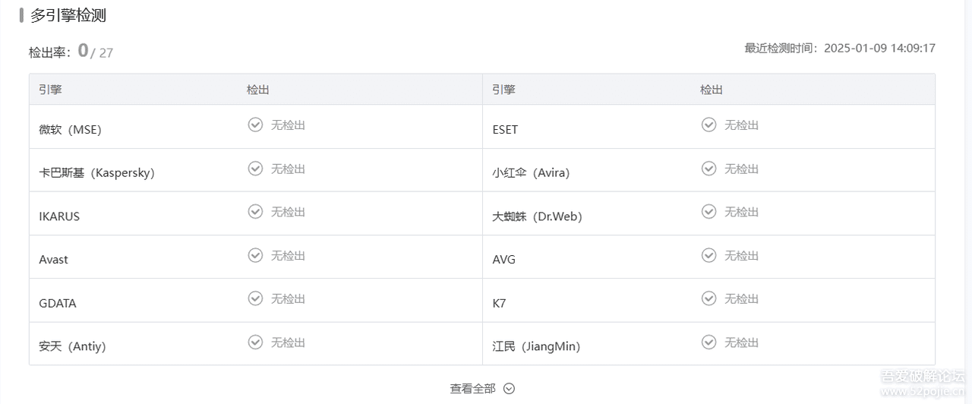Click the 多引擎检测 section title
Viewport: 972px width, 404px height.
coord(68,15)
